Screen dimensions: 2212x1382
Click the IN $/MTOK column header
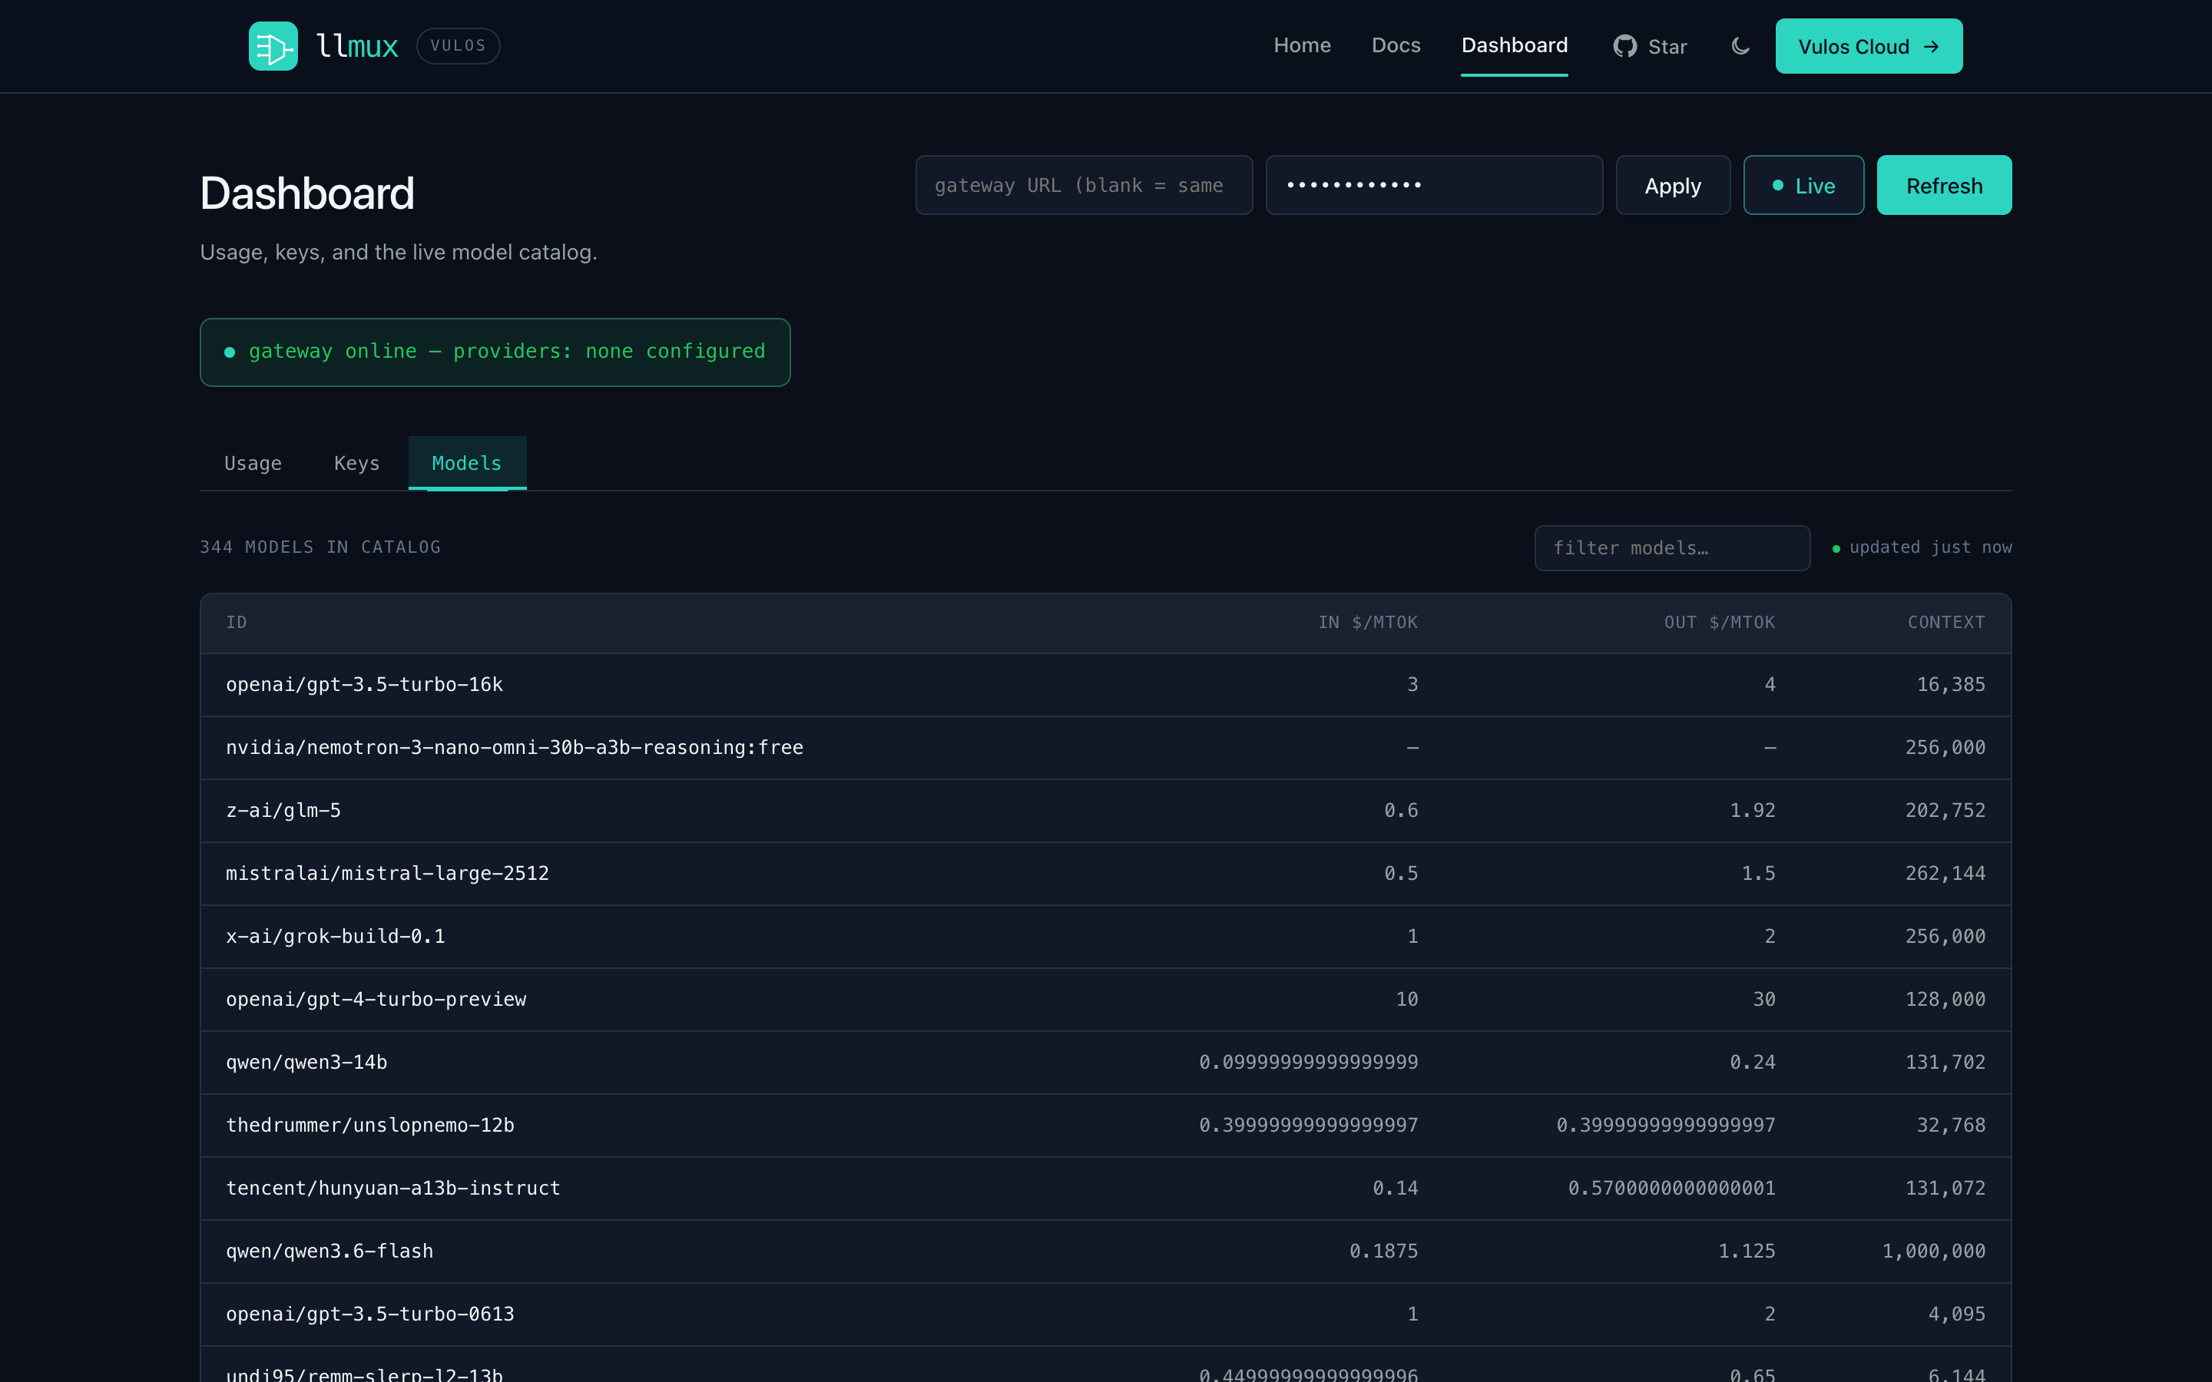pyautogui.click(x=1367, y=623)
